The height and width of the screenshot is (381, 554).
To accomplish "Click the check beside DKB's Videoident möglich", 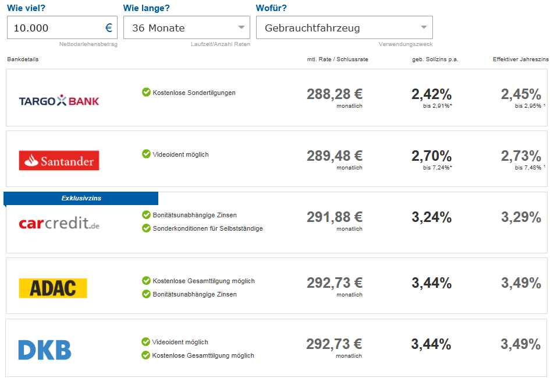I will (145, 342).
